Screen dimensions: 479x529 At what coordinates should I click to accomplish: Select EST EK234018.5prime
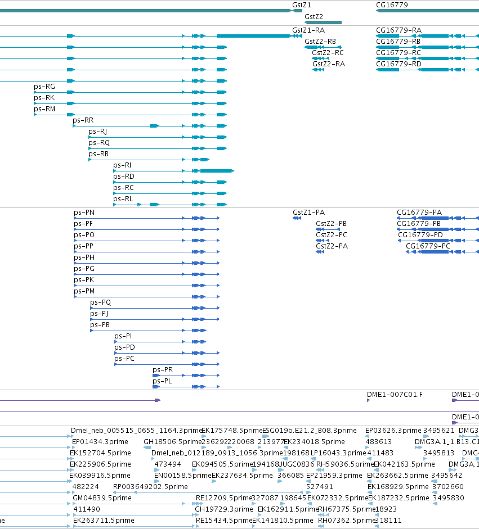(314, 442)
